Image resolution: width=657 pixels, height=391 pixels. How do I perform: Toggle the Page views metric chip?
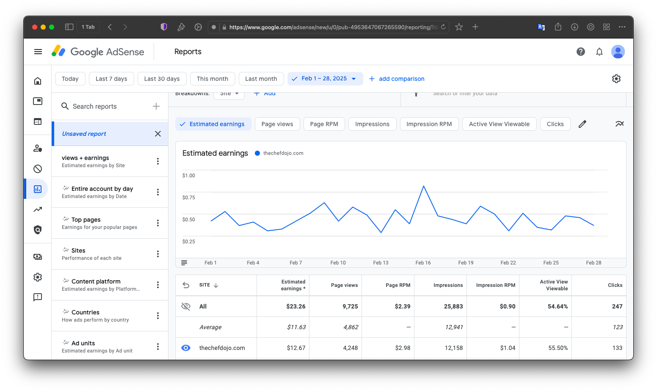click(x=277, y=124)
